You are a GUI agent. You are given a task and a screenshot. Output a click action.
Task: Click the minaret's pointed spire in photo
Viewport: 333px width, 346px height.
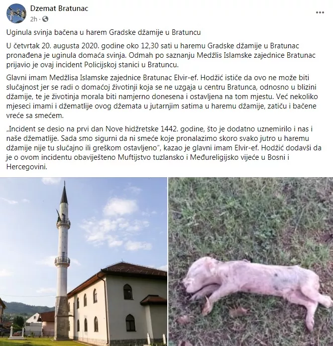(64, 193)
